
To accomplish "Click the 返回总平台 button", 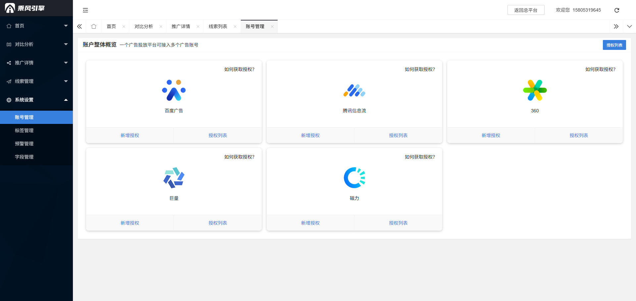I will click(x=526, y=10).
